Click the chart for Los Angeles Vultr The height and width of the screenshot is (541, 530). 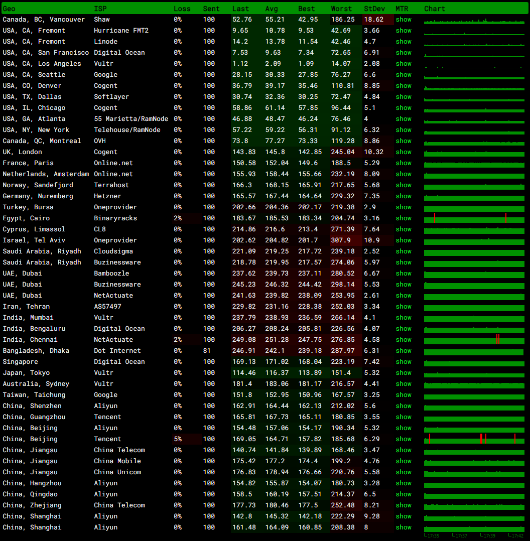(474, 64)
